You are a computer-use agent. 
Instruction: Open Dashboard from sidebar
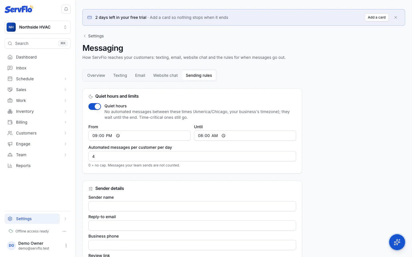(x=37, y=57)
